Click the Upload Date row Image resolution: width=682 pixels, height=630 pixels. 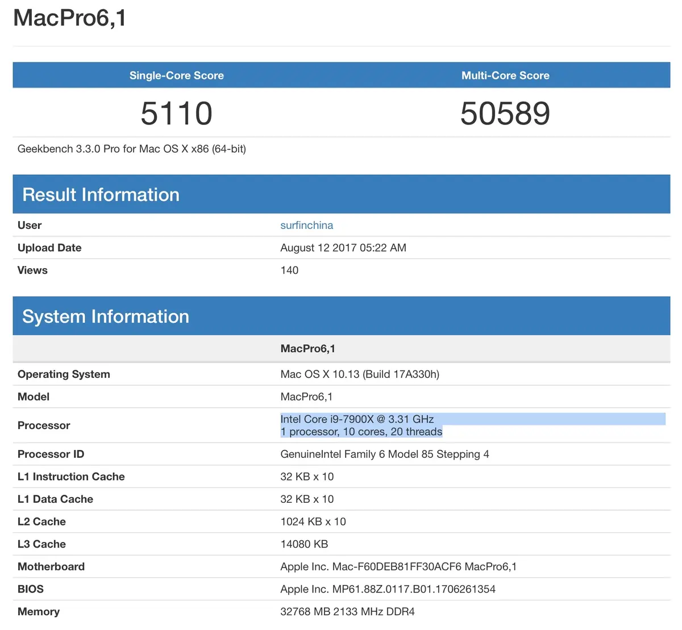[343, 248]
